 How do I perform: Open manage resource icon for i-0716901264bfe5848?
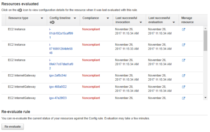(x=183, y=45)
